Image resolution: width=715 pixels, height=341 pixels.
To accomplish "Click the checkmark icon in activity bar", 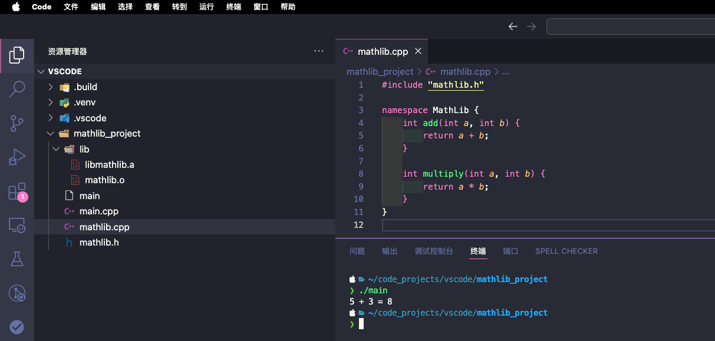I will click(17, 327).
